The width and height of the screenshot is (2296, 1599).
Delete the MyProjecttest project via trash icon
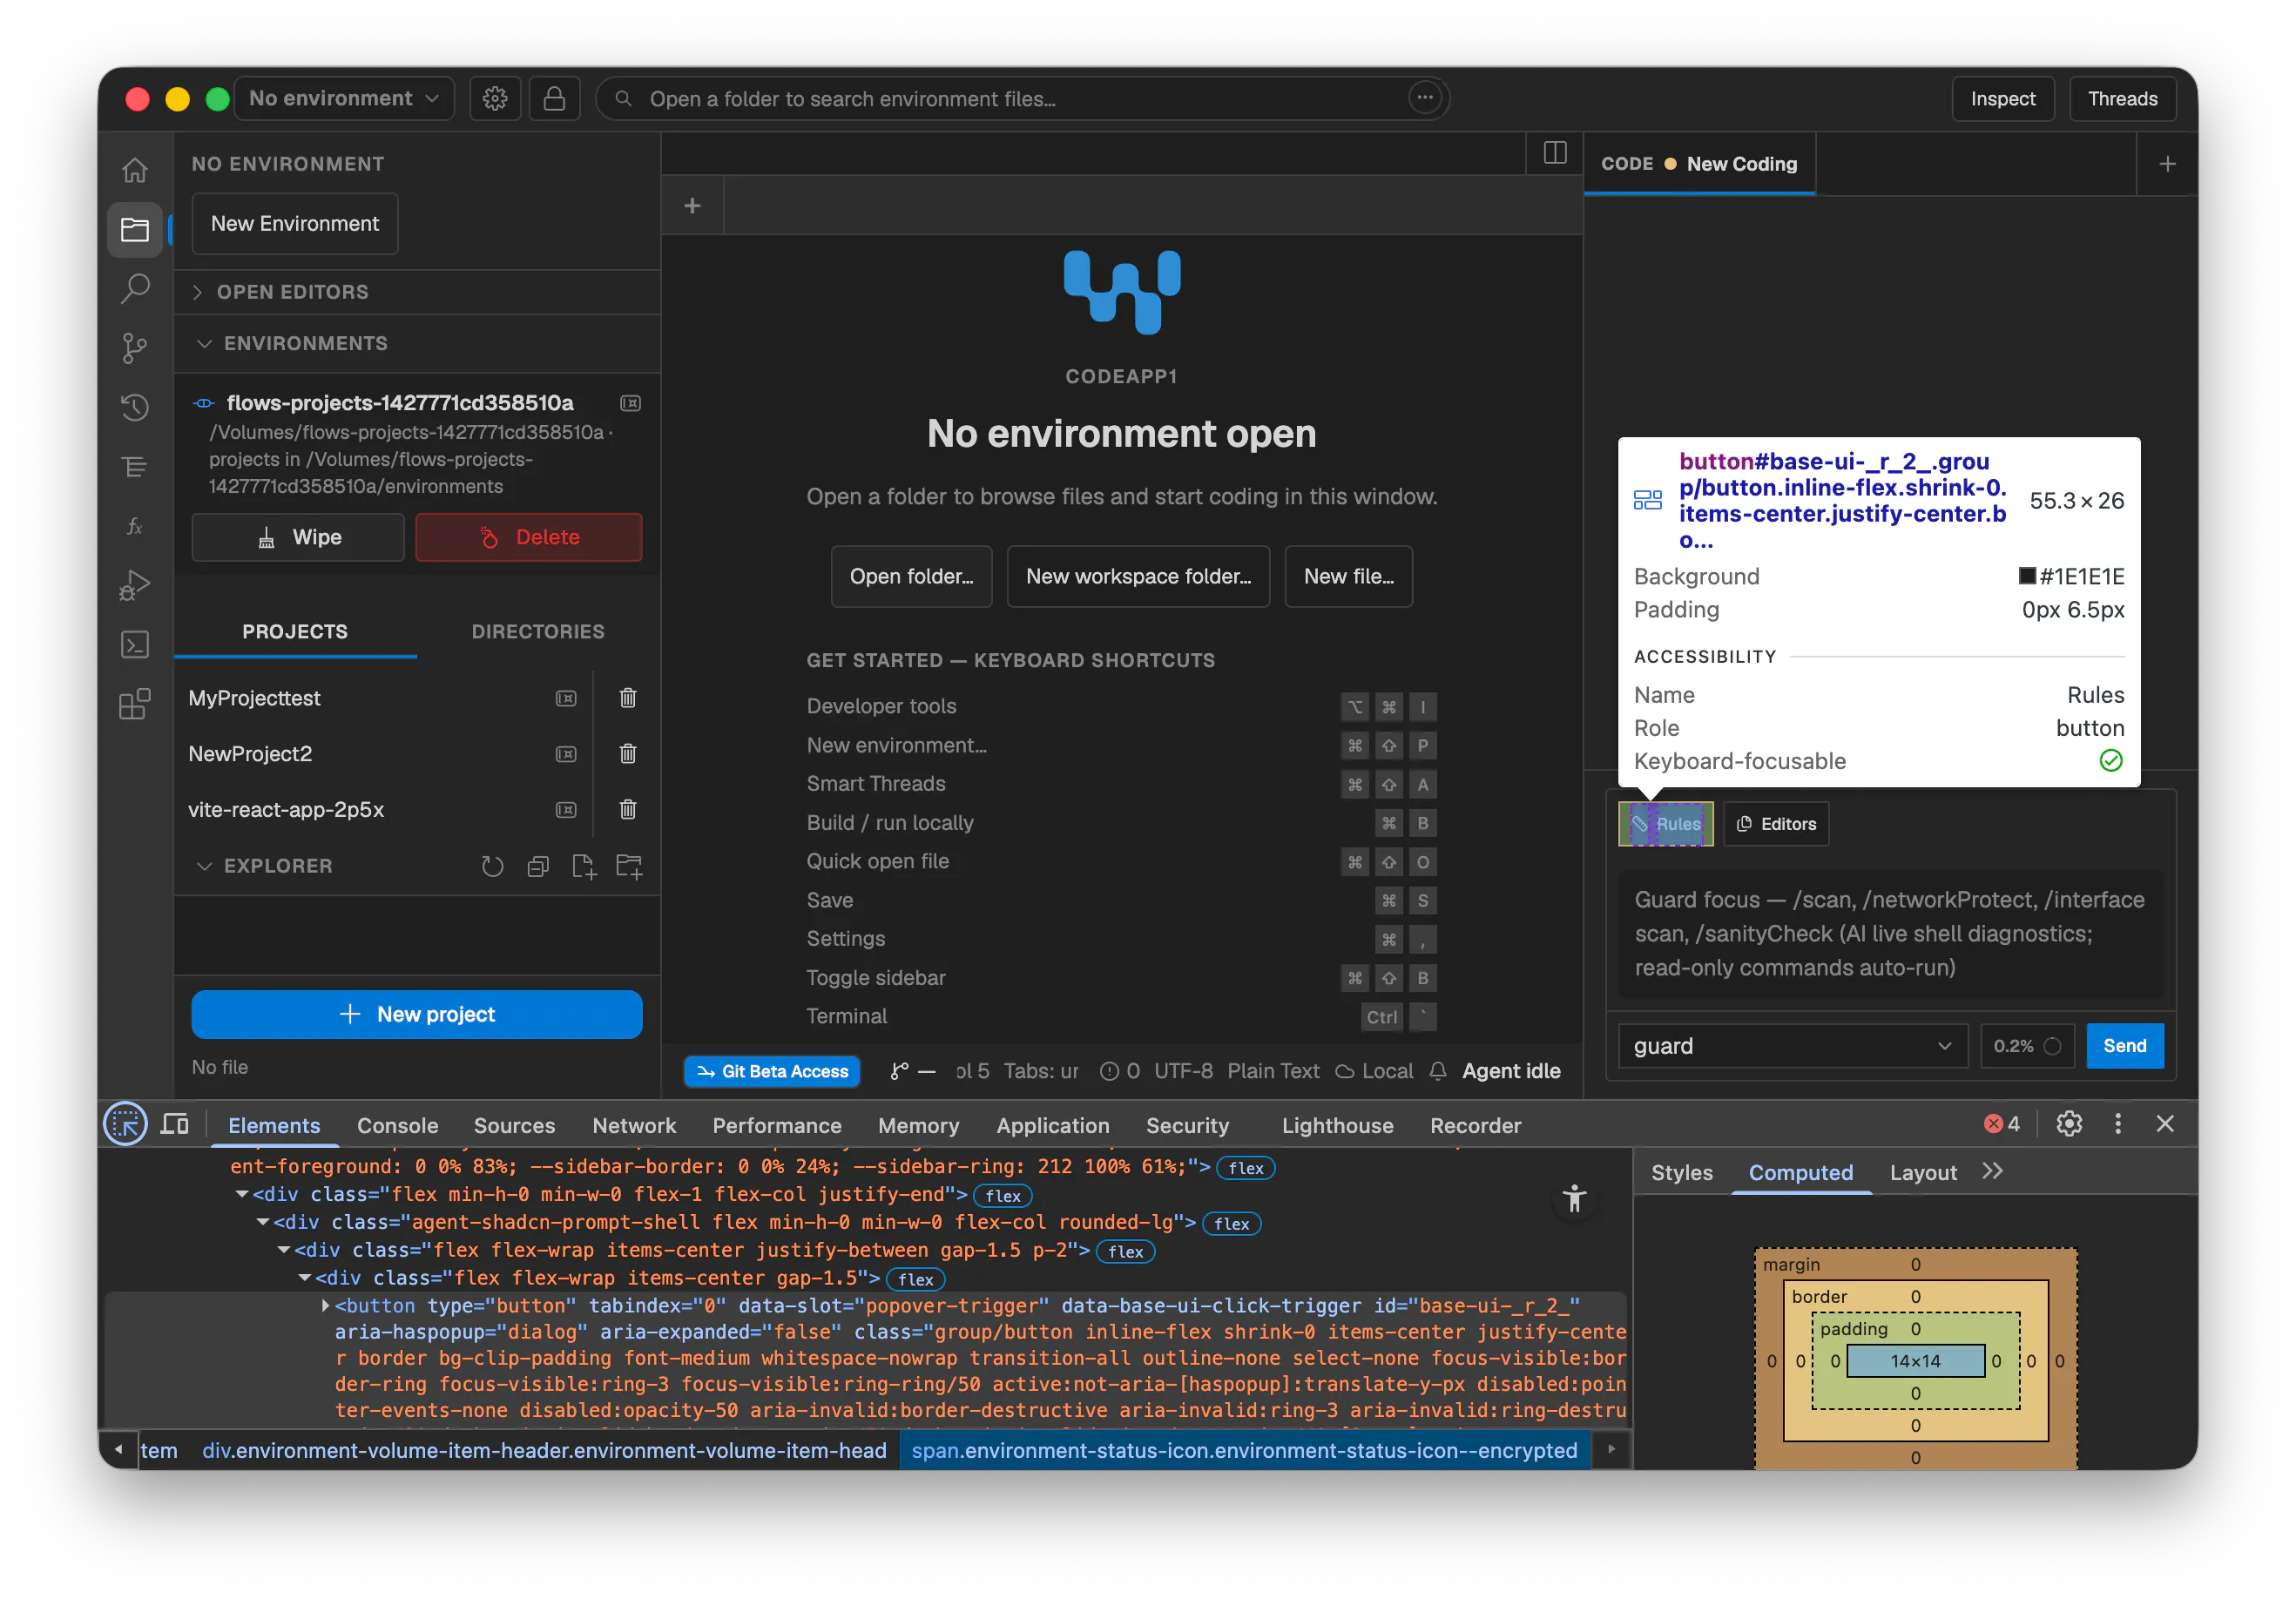[628, 698]
